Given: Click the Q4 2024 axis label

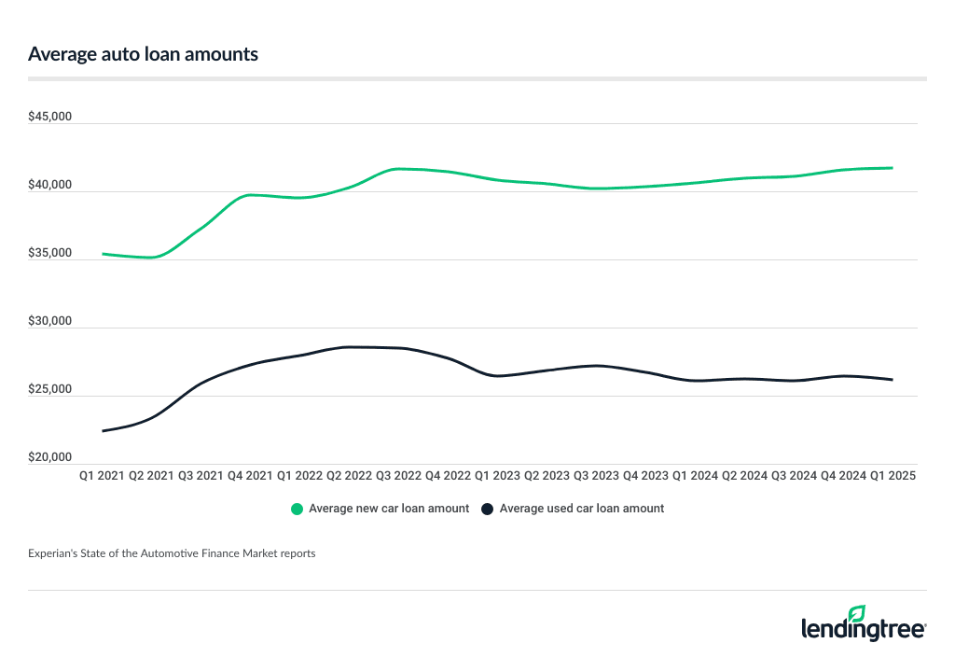Looking at the screenshot, I should pos(842,475).
